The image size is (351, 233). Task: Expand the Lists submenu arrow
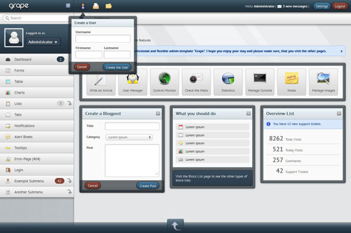[70, 103]
